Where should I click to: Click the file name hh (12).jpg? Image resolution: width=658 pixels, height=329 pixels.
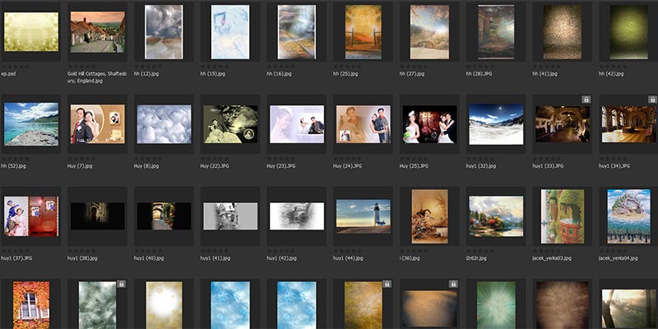145,74
